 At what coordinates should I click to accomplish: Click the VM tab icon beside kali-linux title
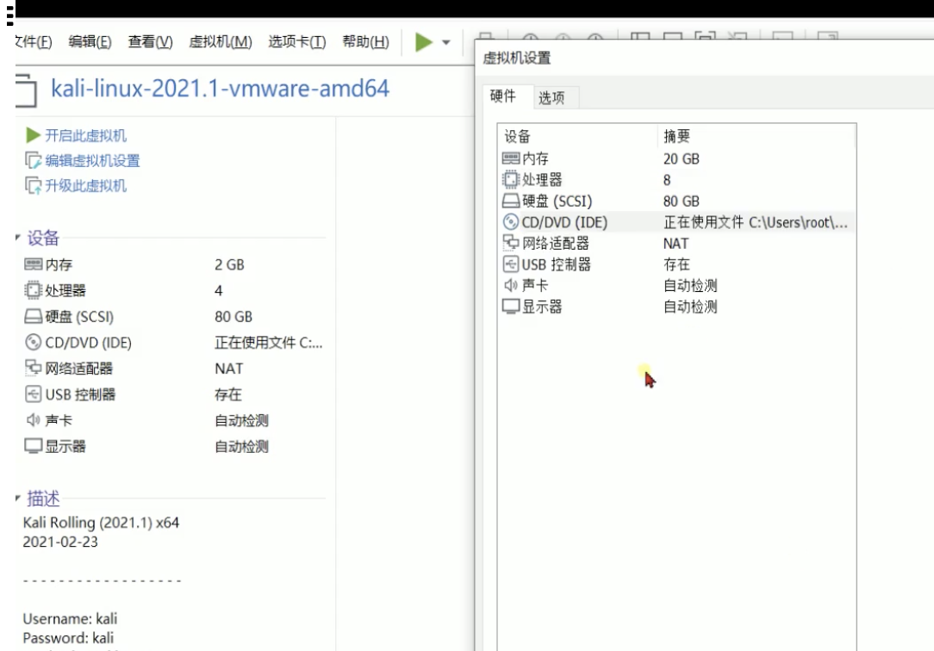(x=26, y=90)
